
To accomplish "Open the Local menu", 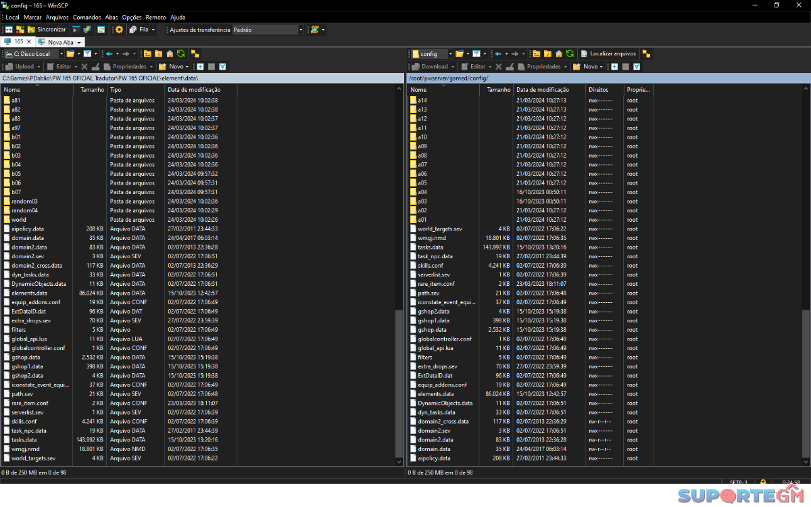I will pos(12,17).
